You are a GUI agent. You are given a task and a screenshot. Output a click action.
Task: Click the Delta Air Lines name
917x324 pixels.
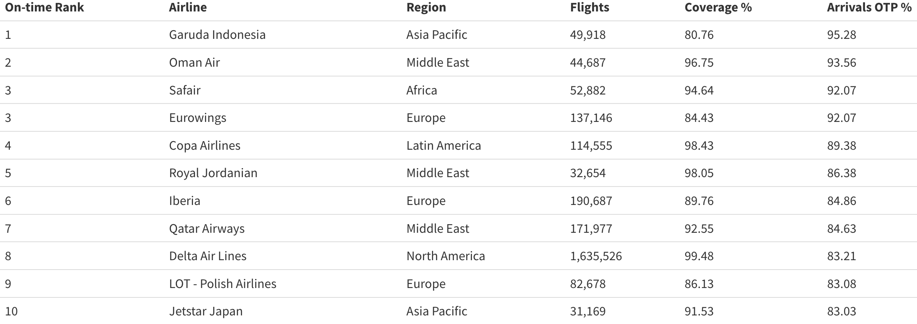[208, 256]
